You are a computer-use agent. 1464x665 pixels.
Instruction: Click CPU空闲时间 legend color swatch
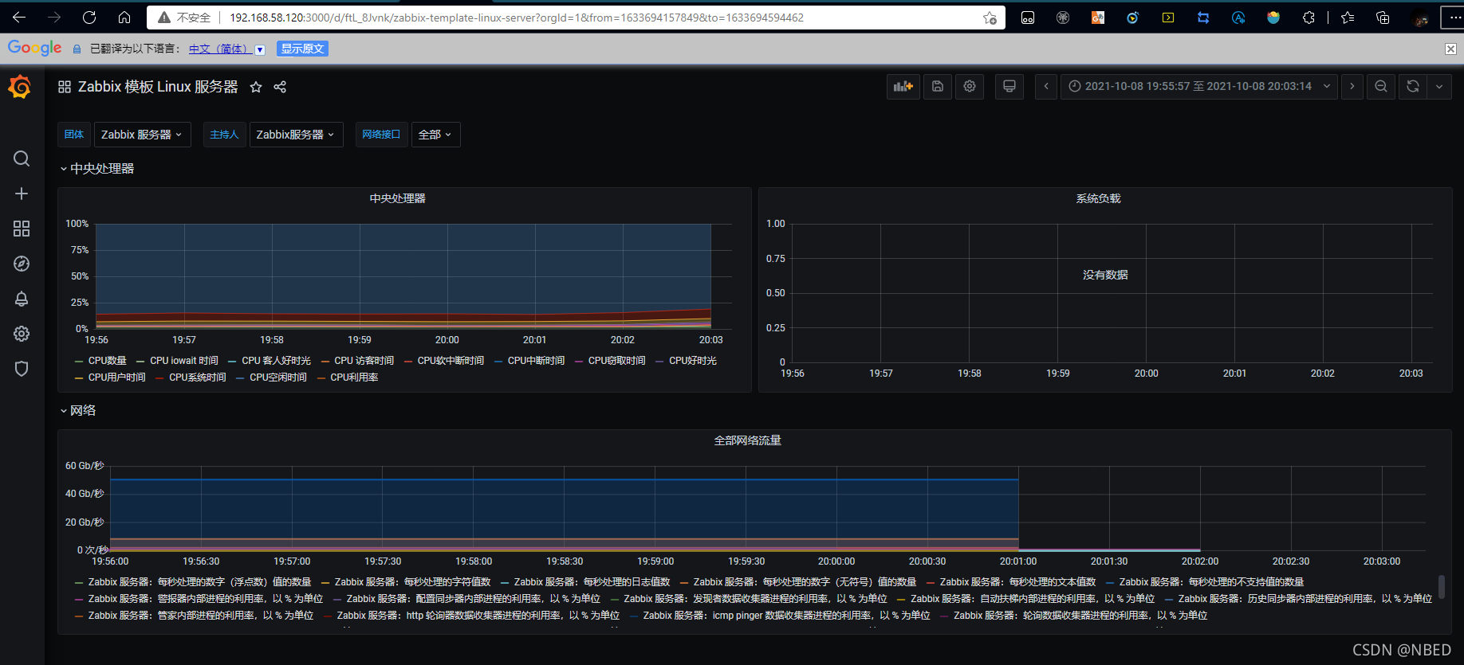[241, 378]
